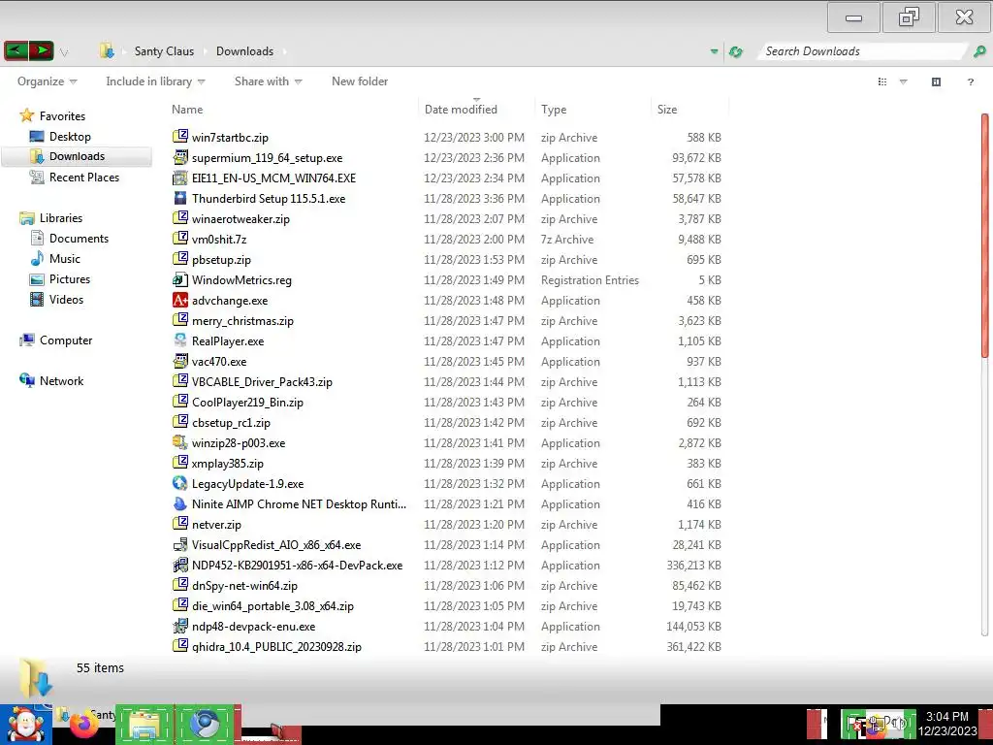This screenshot has height=745, width=993.
Task: Select the Ninite AIMP Chrome installer icon
Action: pos(180,503)
